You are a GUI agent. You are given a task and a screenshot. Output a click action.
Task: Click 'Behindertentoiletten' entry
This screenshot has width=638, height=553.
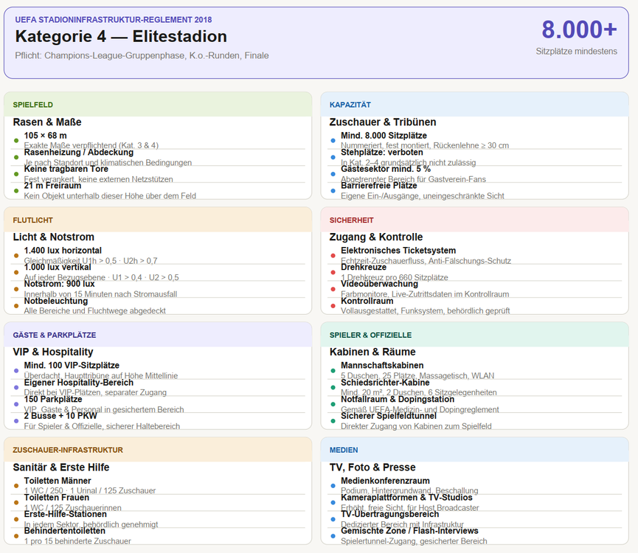click(64, 531)
